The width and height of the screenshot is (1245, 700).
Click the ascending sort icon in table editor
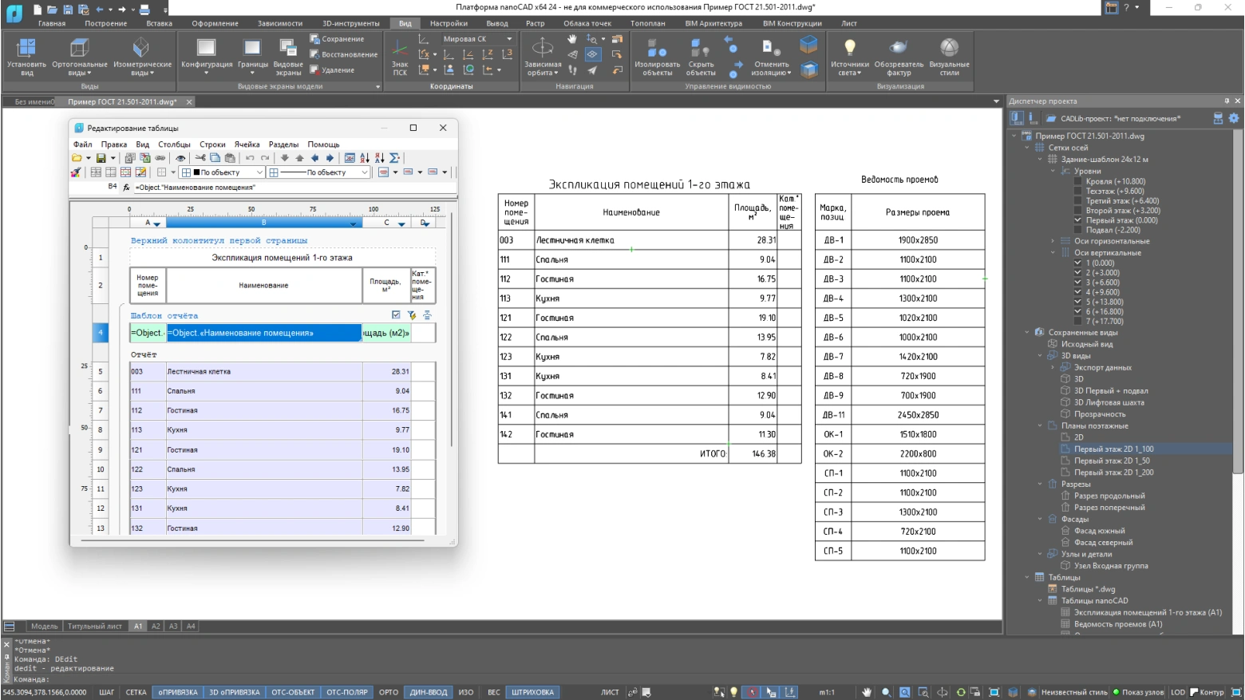coord(365,158)
